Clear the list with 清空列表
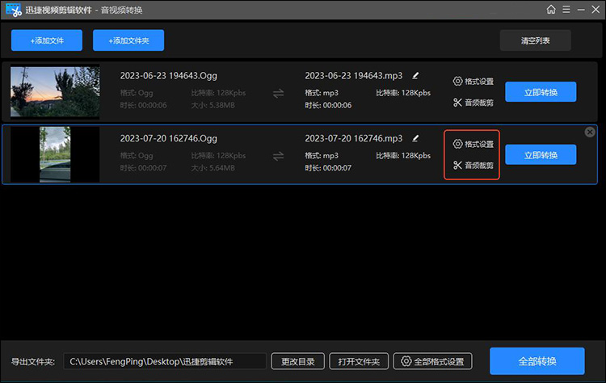This screenshot has width=606, height=383. click(x=535, y=40)
